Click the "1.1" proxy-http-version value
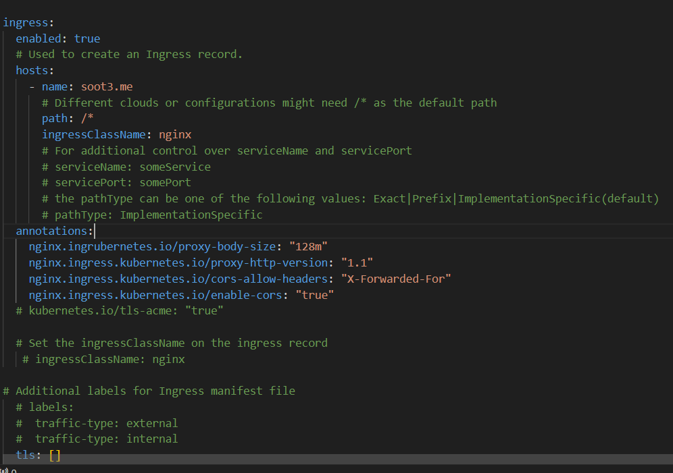The width and height of the screenshot is (673, 473). pyautogui.click(x=357, y=262)
